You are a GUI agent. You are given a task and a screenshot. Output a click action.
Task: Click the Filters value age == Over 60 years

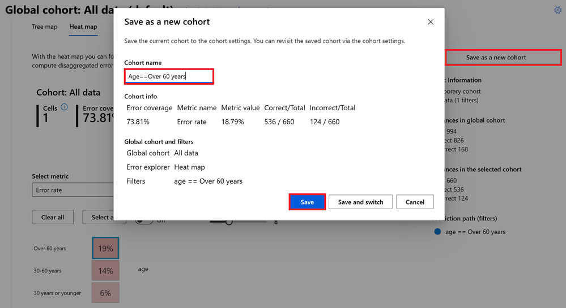click(x=208, y=181)
